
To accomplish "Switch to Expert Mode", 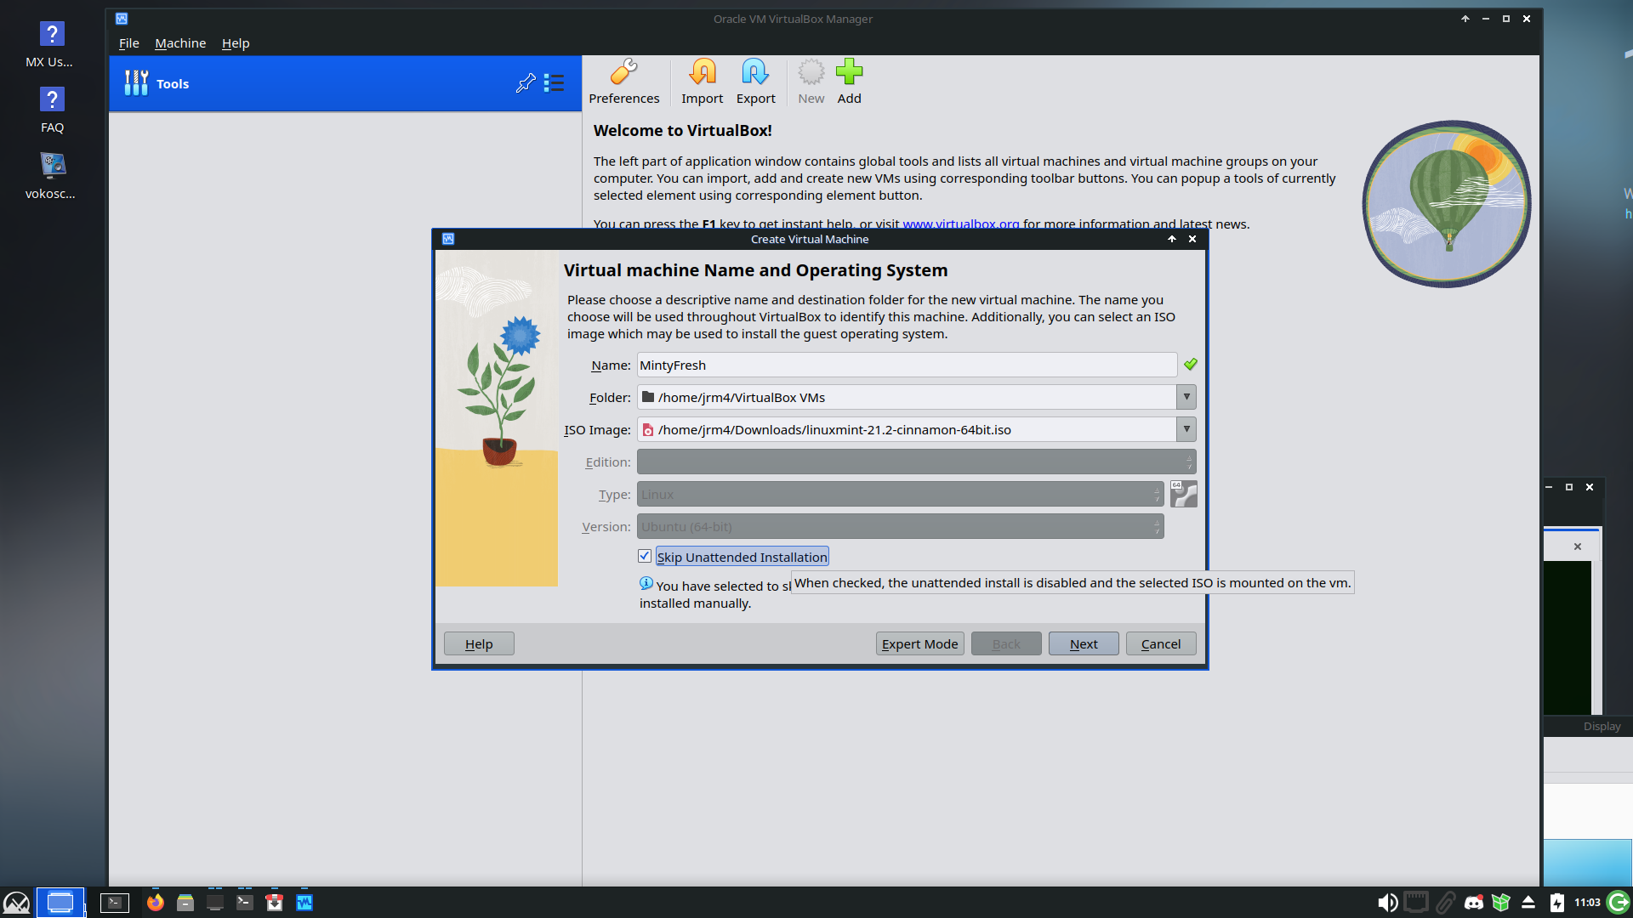I will point(919,643).
